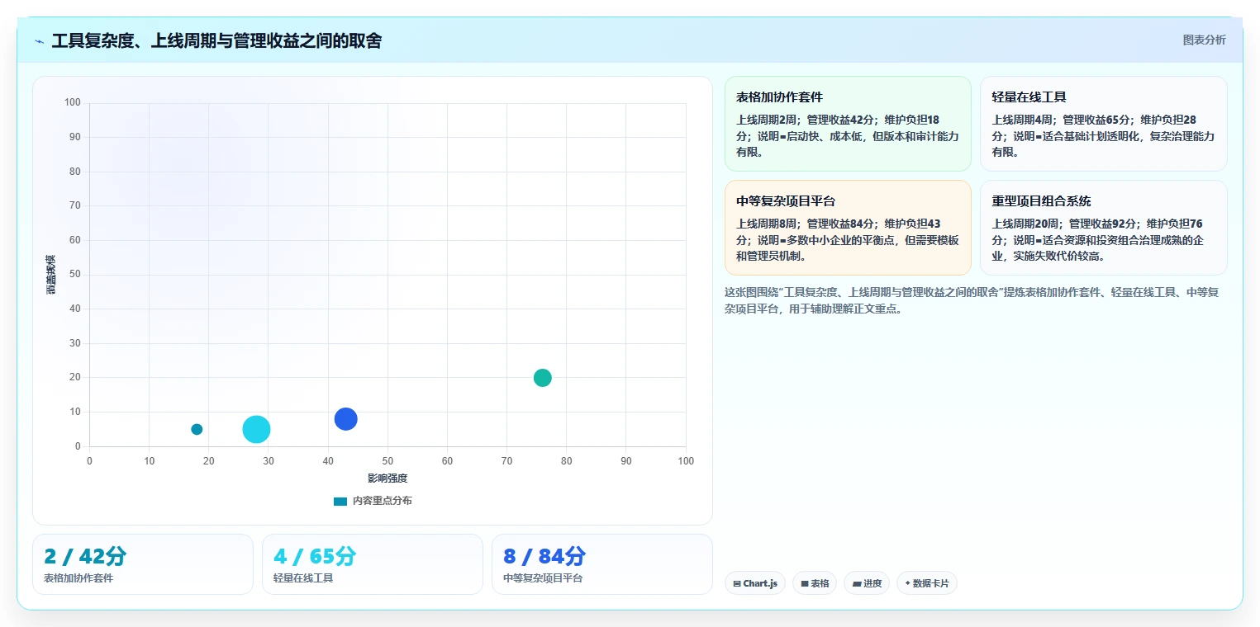Image resolution: width=1260 pixels, height=627 pixels.
Task: Click the large cyan bubble at x=28
Action: [256, 429]
